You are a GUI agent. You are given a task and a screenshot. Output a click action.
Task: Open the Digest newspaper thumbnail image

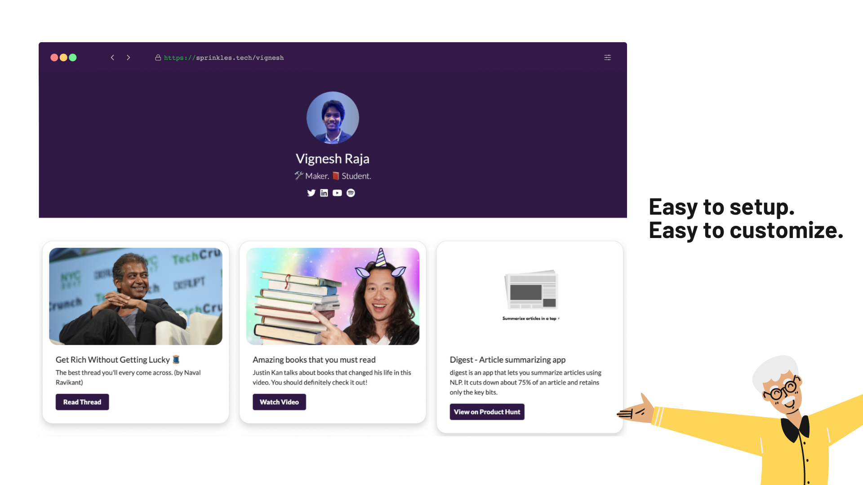tap(531, 295)
